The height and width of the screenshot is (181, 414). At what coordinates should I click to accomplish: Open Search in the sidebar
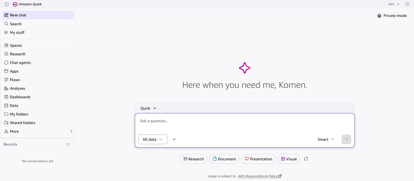tap(38, 24)
